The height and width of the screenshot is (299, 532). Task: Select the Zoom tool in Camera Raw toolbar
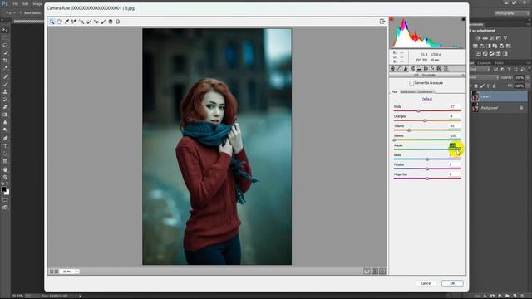coord(52,22)
